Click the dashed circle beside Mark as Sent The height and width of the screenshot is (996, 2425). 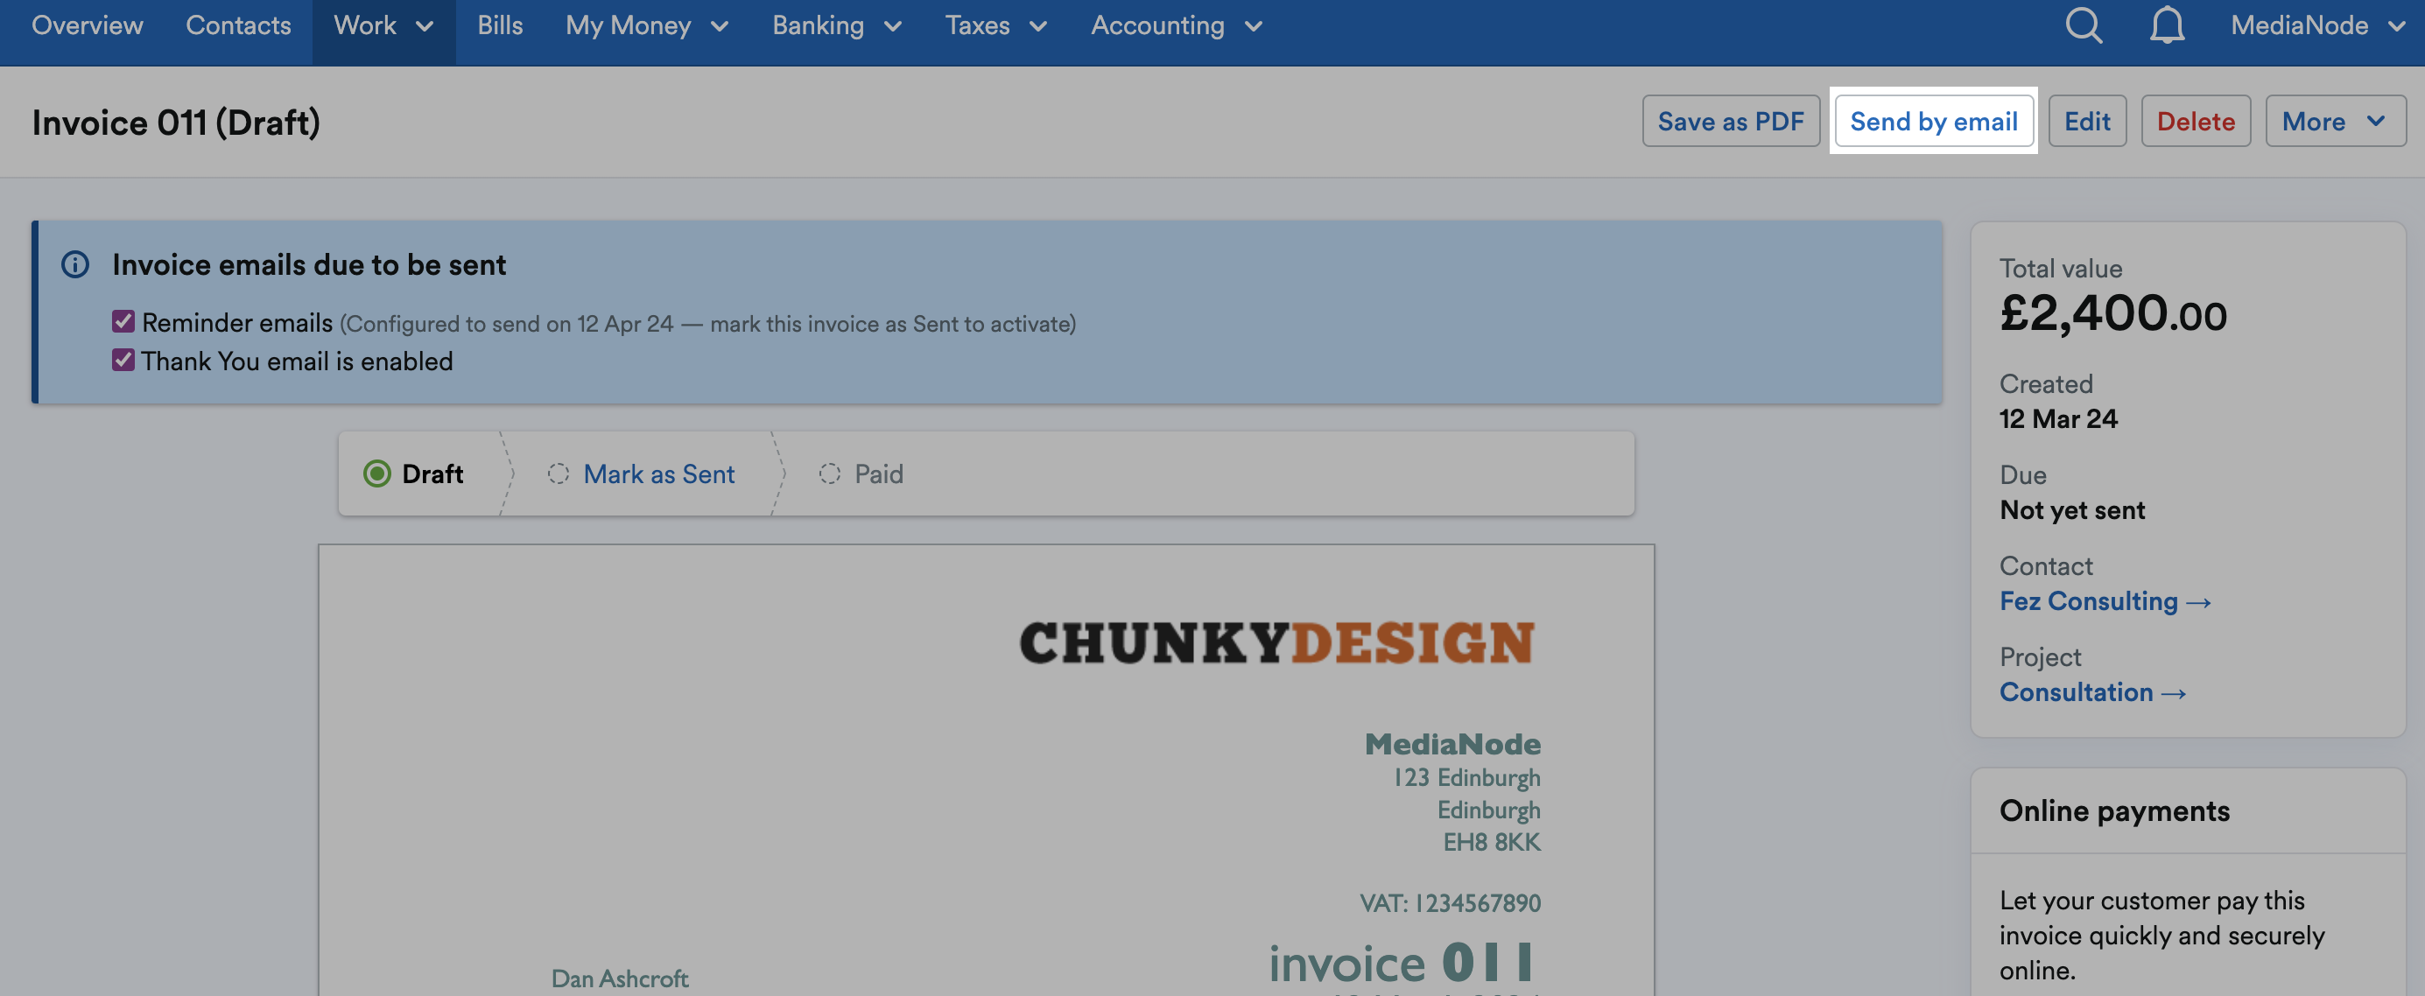[x=559, y=473]
